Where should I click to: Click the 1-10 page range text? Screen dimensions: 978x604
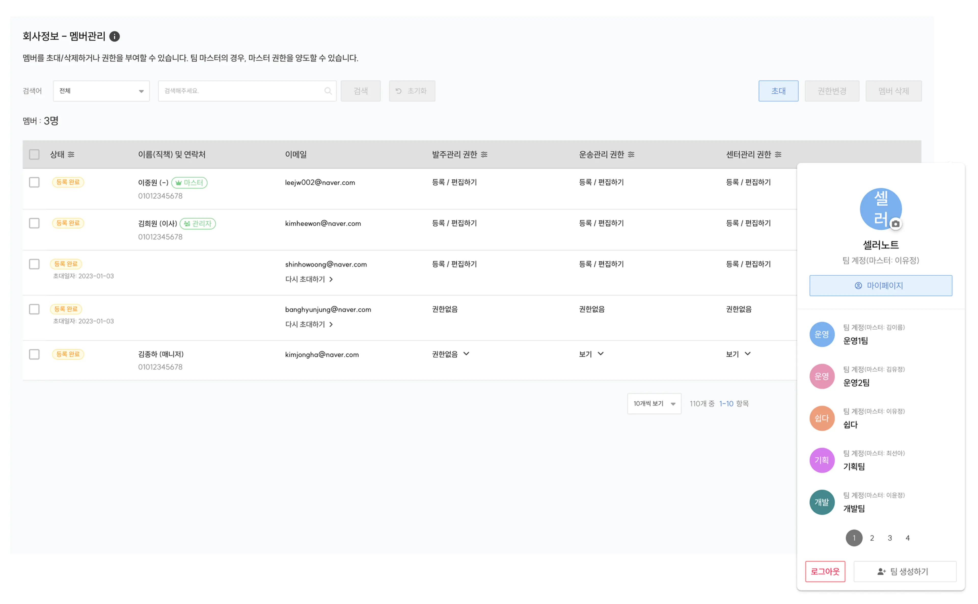(726, 404)
